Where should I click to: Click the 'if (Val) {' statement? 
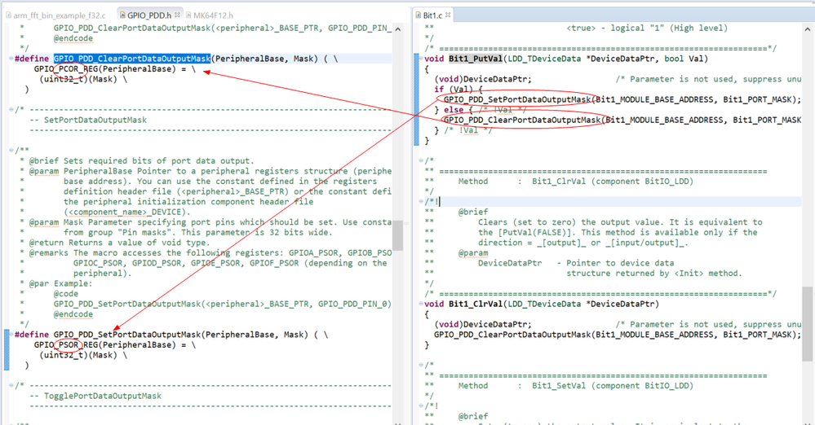(458, 90)
